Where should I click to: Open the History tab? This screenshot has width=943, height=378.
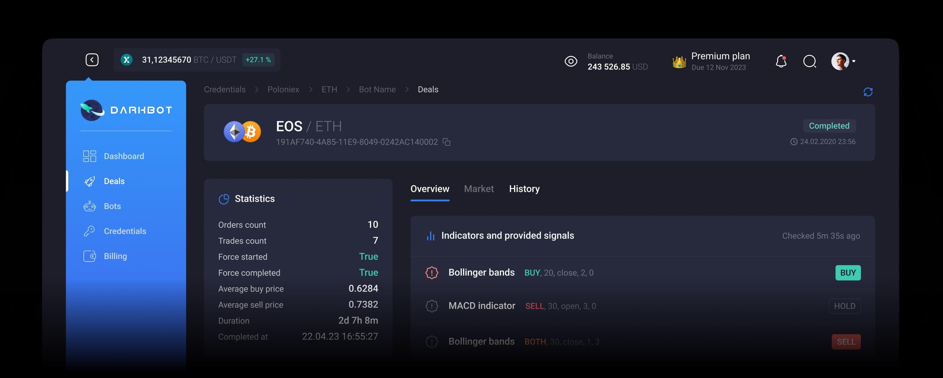pyautogui.click(x=524, y=189)
